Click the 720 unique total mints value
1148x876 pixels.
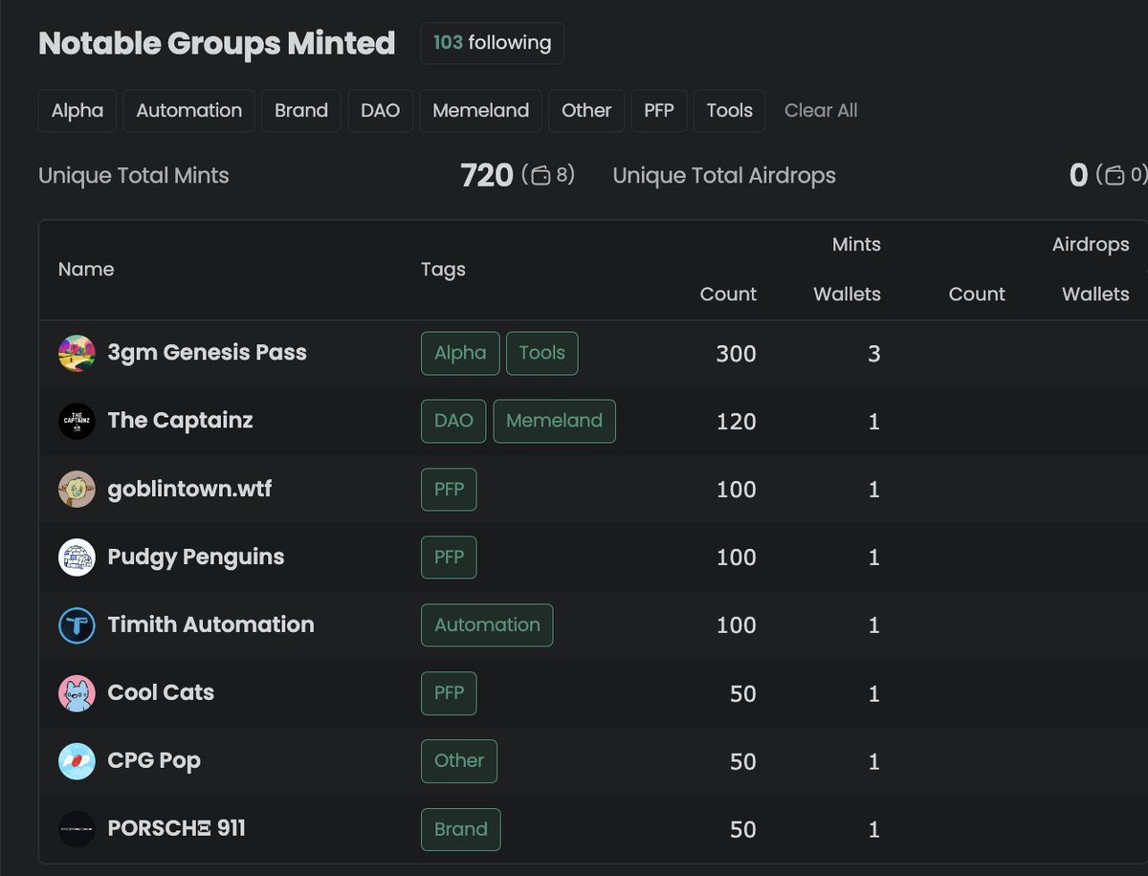point(487,175)
